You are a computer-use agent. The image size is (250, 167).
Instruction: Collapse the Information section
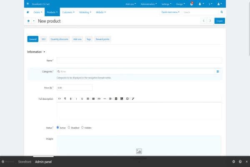tap(36, 52)
